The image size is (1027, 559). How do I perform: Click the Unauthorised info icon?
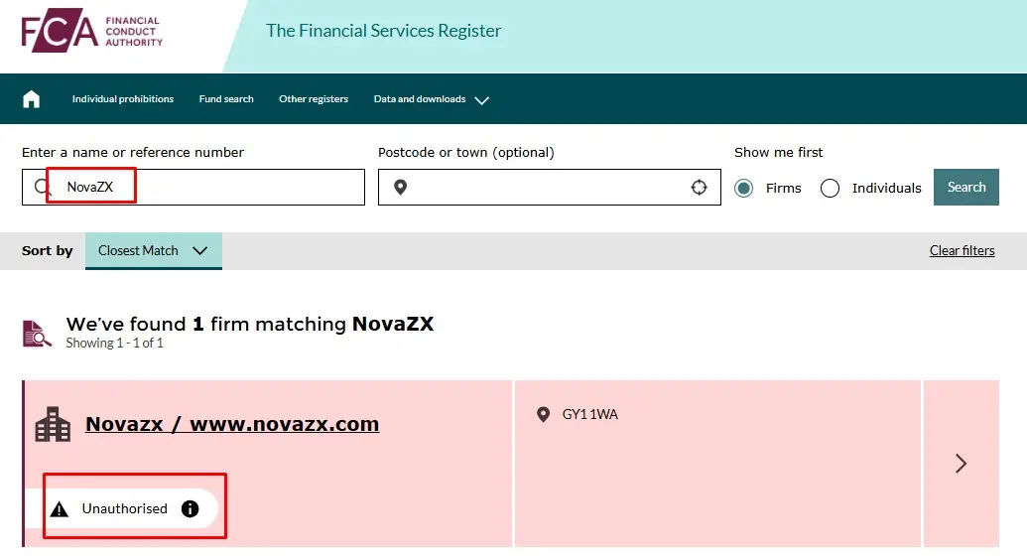point(191,508)
